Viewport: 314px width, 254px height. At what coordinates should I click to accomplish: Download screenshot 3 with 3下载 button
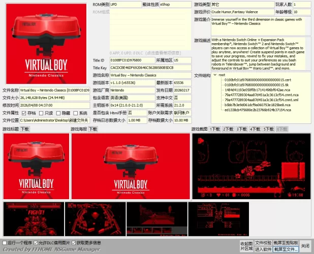[x=241, y=129]
